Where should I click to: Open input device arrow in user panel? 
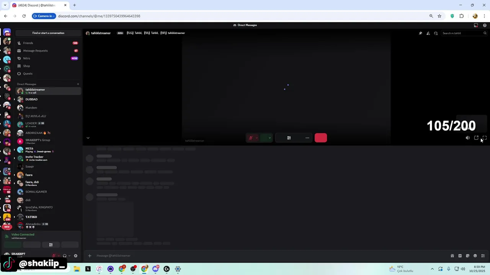coord(58,256)
